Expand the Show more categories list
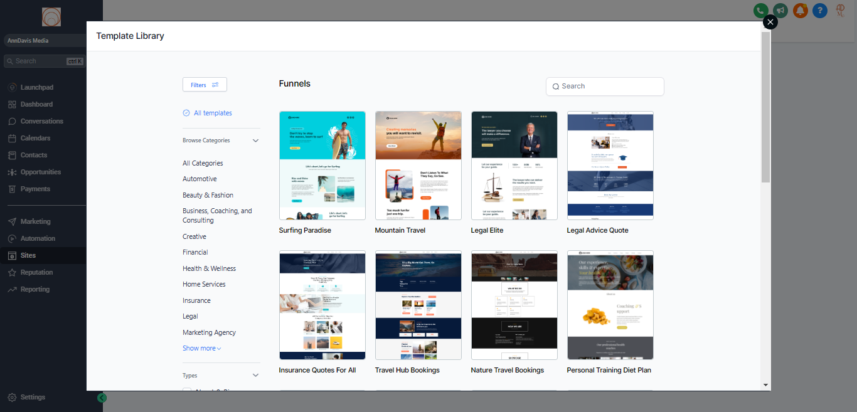Viewport: 857px width, 412px height. pyautogui.click(x=201, y=349)
